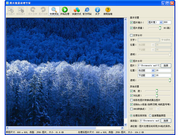Maximize the 图片批量处理专家 window

168,3
